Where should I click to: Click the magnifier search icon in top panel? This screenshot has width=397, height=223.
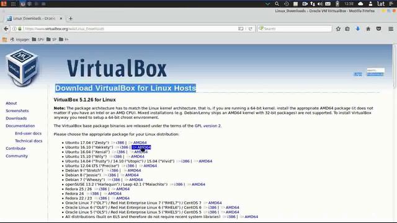coord(277,4)
